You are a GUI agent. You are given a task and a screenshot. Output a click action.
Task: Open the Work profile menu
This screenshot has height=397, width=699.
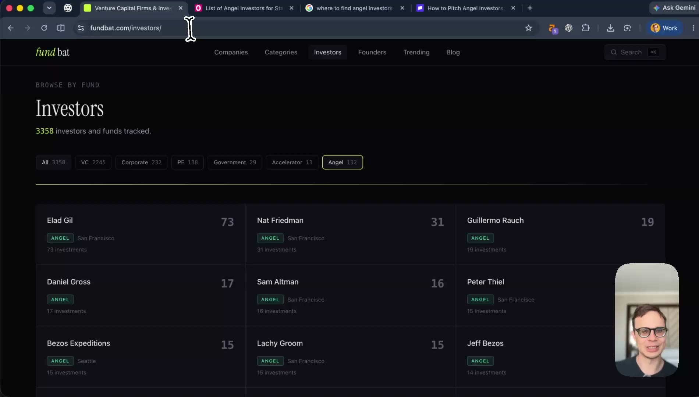[x=664, y=28]
